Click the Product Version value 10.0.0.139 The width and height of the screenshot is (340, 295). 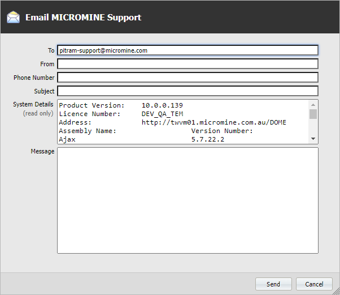click(162, 105)
